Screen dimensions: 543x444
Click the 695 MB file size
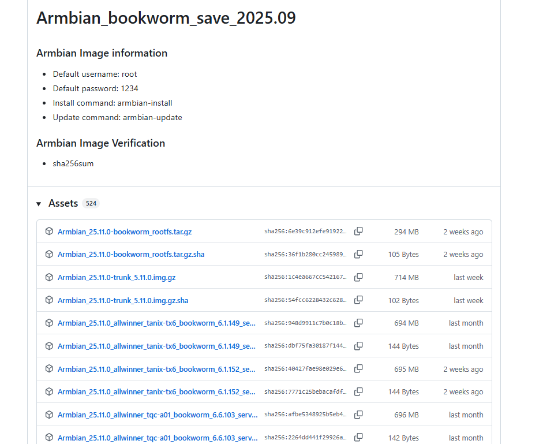tap(407, 369)
